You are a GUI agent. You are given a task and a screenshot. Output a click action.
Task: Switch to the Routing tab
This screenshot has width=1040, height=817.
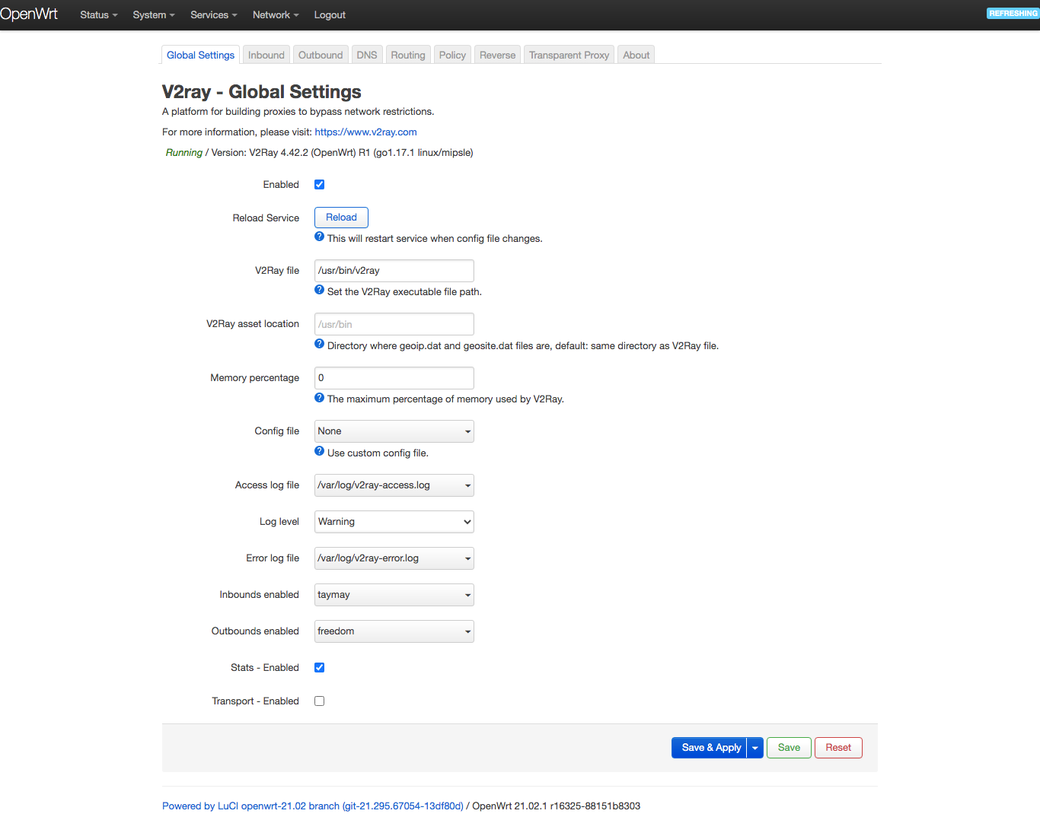click(x=408, y=55)
